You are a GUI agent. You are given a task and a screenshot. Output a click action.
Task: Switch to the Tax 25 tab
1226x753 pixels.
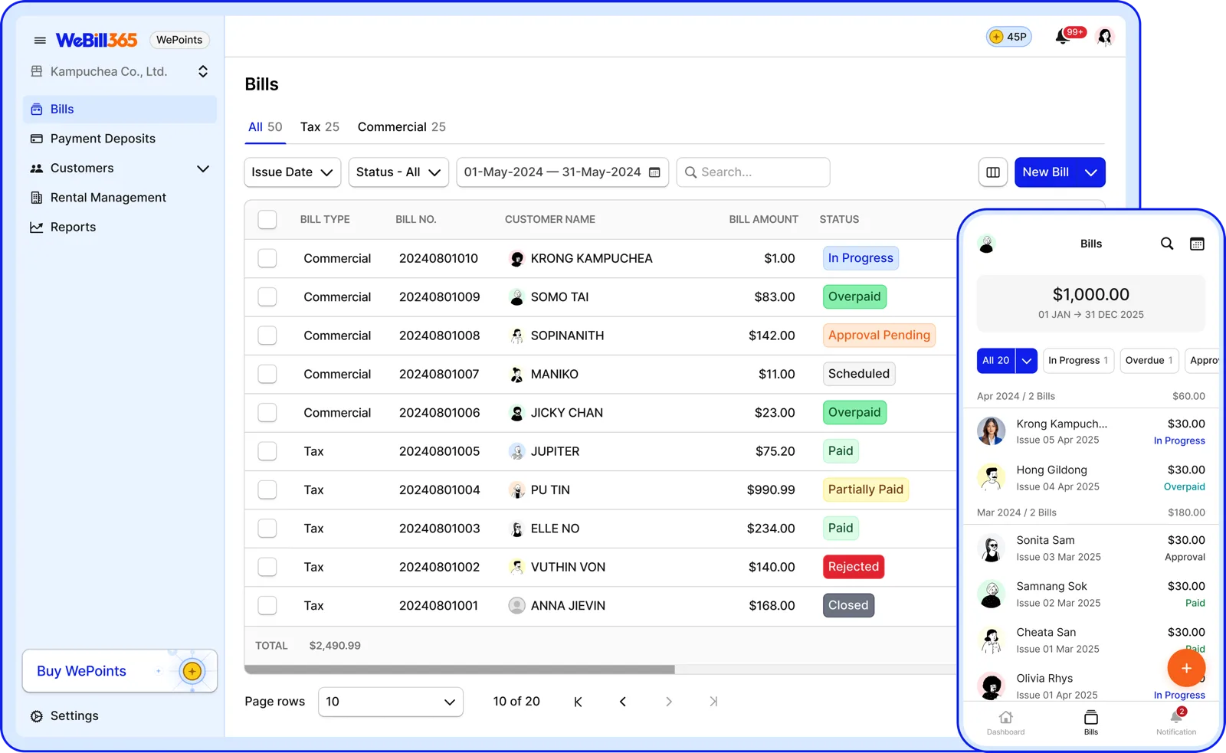(320, 127)
